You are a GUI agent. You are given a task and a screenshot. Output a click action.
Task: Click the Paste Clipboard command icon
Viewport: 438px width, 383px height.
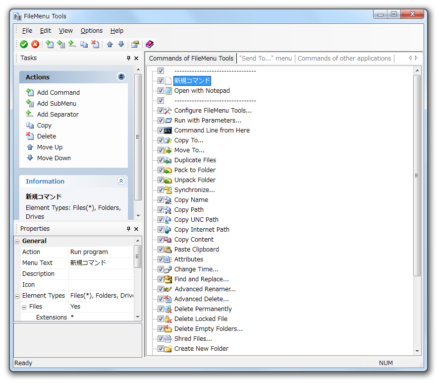pyautogui.click(x=168, y=250)
